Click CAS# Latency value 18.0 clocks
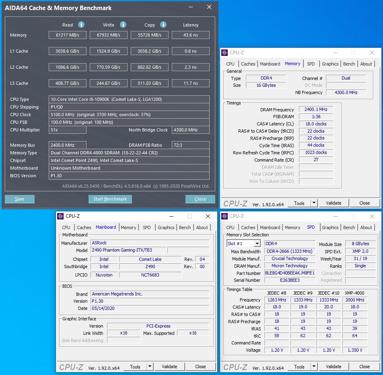383x375 pixels. click(x=316, y=124)
